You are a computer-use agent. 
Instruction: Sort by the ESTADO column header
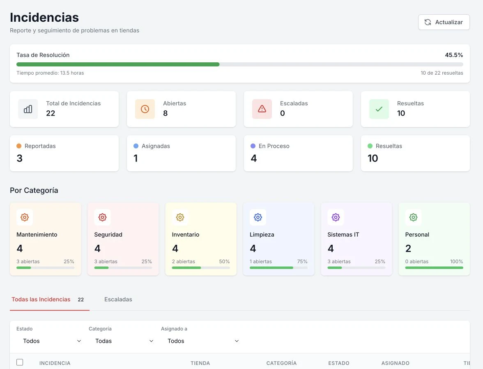(x=339, y=363)
